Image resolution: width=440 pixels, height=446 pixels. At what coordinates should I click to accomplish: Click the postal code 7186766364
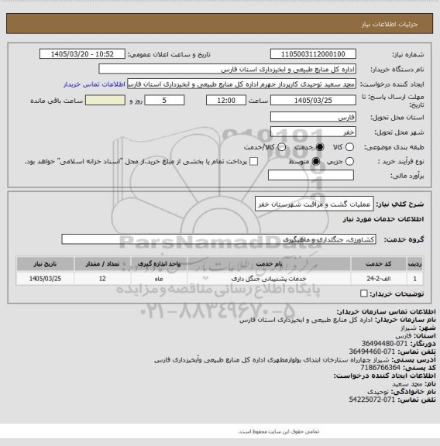pyautogui.click(x=380, y=368)
